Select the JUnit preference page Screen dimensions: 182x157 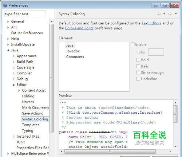[x=21, y=142]
